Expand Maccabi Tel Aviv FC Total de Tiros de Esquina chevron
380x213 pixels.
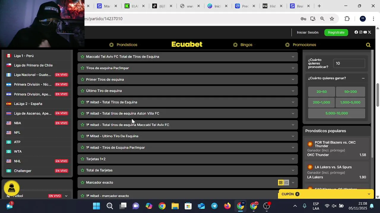[x=293, y=57]
